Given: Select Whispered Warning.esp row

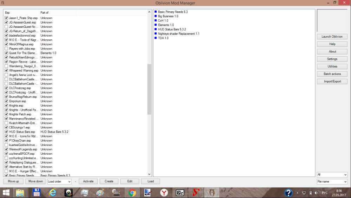Looking at the screenshot, I should 75,70.
